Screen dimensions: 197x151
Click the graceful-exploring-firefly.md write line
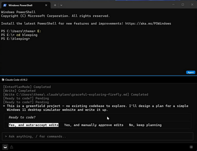click(76, 94)
